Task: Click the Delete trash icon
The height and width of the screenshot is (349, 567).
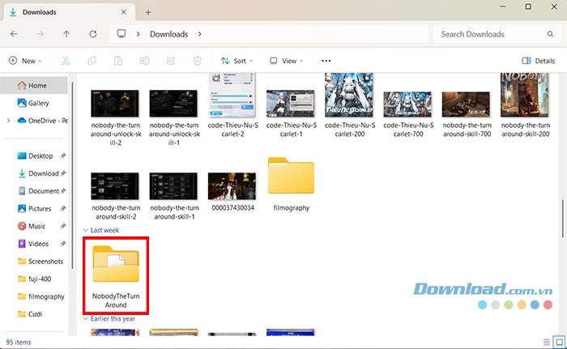Action: [x=197, y=61]
